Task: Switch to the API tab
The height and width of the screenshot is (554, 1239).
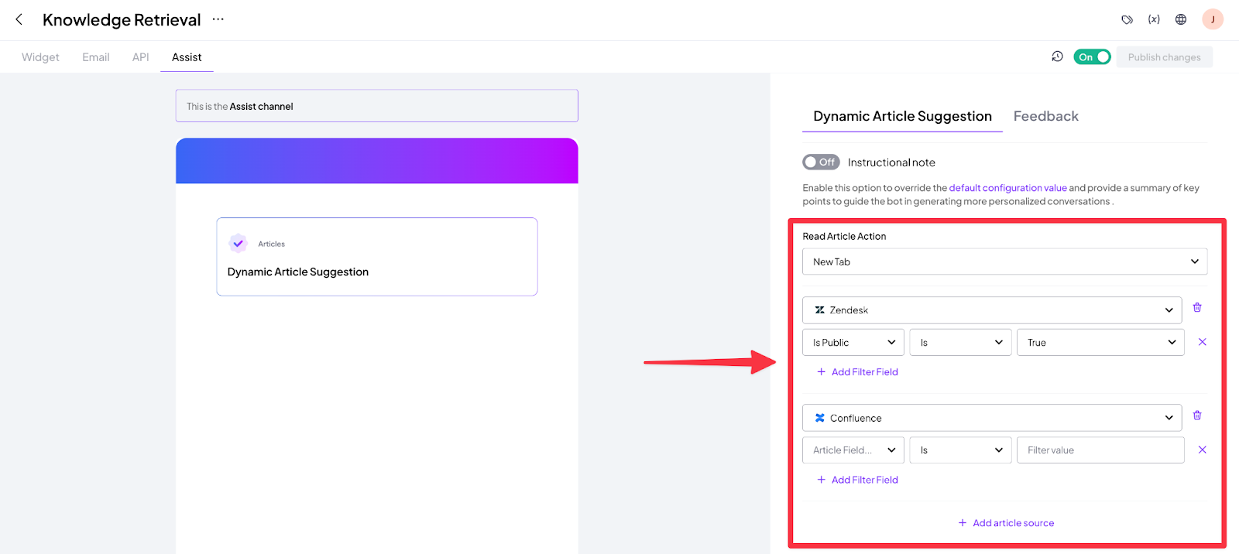Action: click(140, 57)
